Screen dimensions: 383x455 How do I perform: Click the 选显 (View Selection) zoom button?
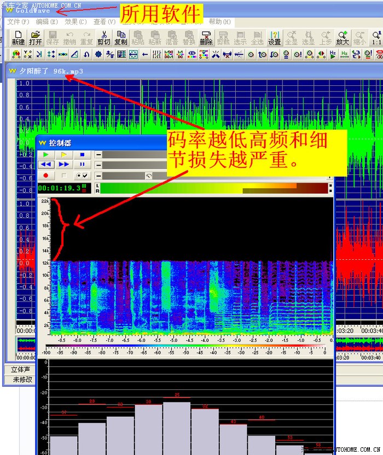309,38
